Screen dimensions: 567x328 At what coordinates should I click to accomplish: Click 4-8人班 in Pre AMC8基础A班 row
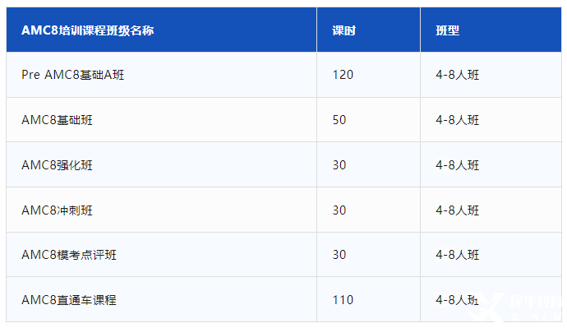458,75
